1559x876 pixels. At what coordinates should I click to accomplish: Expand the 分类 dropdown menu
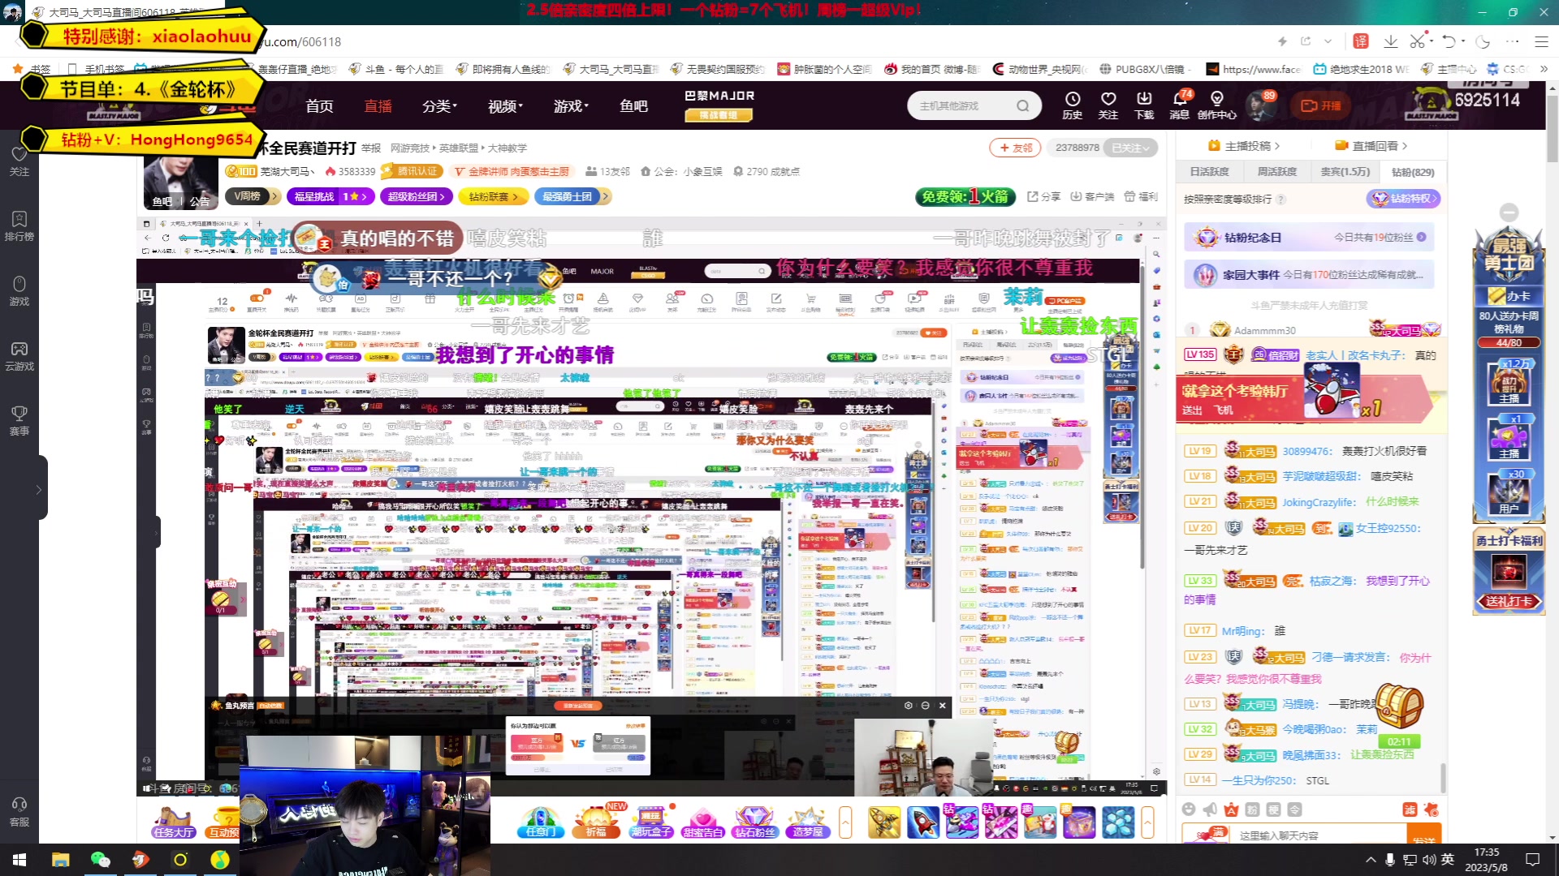439,106
